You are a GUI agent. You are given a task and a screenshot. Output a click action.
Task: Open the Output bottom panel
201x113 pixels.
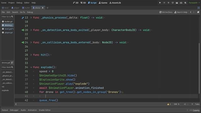(5, 110)
